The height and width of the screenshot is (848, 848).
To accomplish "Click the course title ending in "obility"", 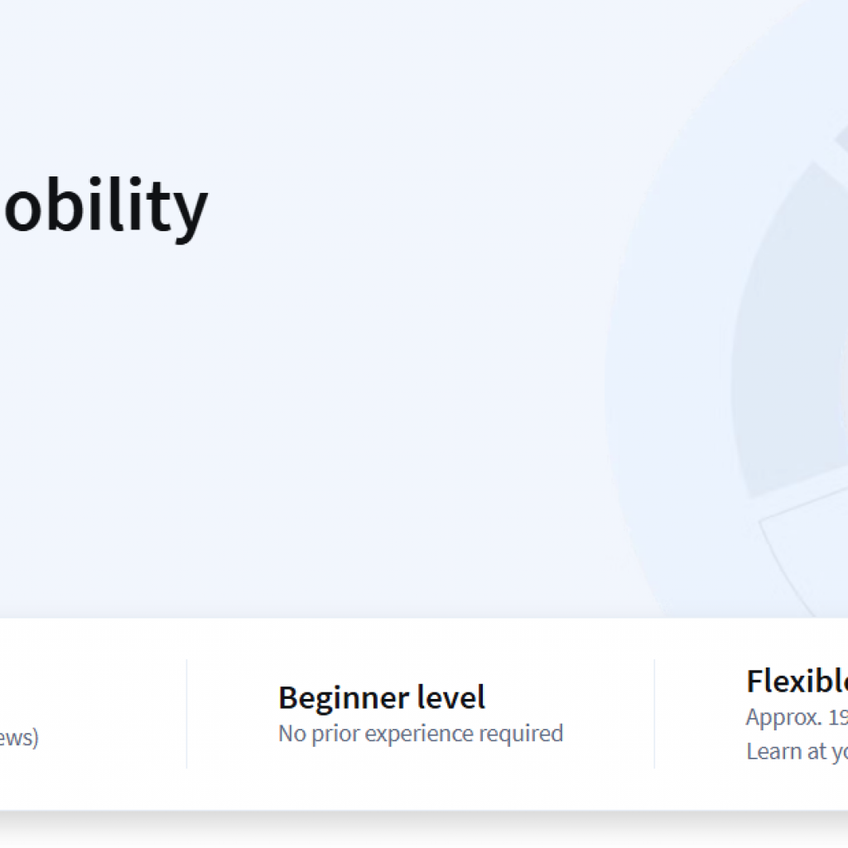I will [x=104, y=205].
